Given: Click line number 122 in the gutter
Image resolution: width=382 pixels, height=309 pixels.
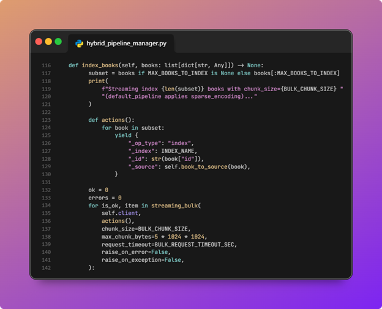Looking at the screenshot, I should coord(47,112).
